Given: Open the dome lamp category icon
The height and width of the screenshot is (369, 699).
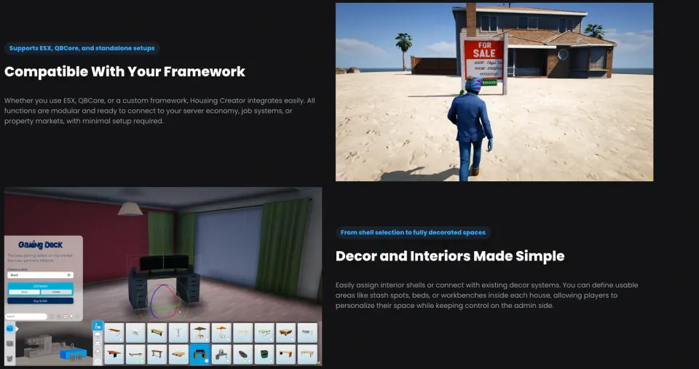Looking at the screenshot, I should coord(98,335).
